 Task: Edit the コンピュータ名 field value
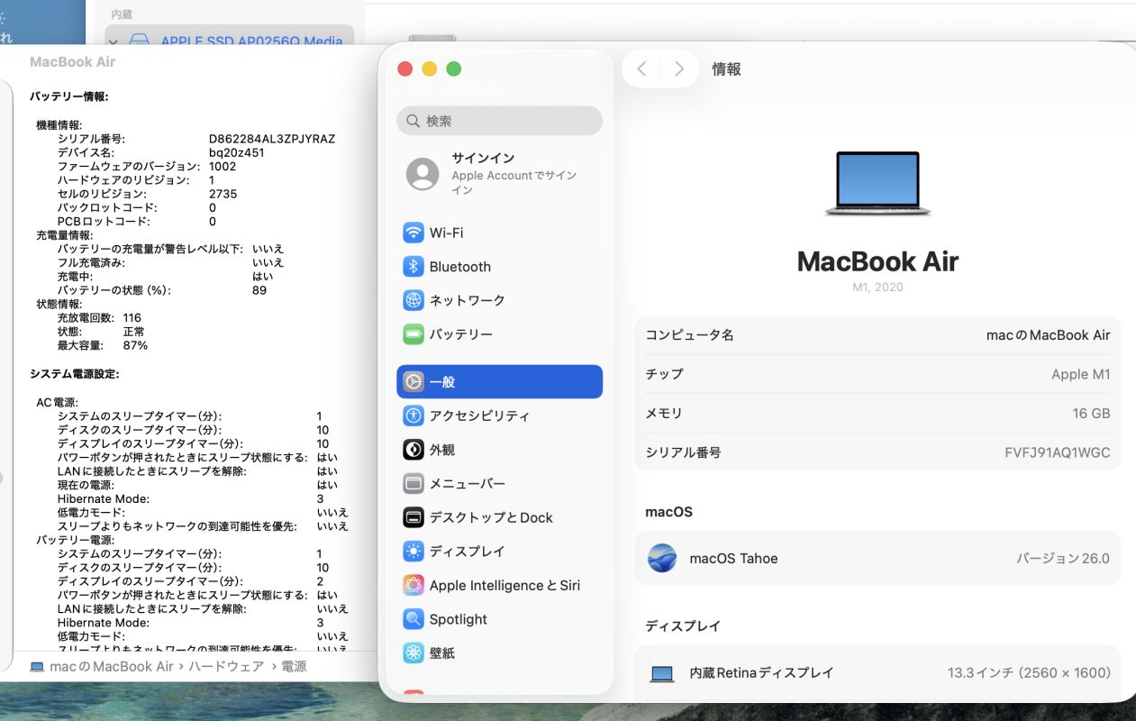[x=1048, y=335]
